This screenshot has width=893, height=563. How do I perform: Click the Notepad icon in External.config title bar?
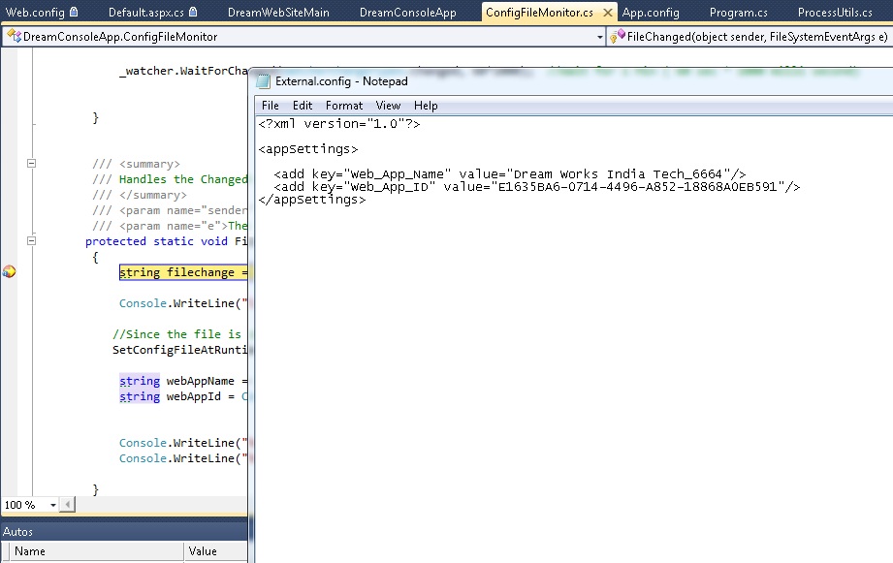pyautogui.click(x=263, y=81)
